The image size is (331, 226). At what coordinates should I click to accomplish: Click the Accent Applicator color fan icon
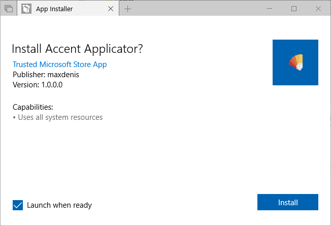[x=296, y=62]
